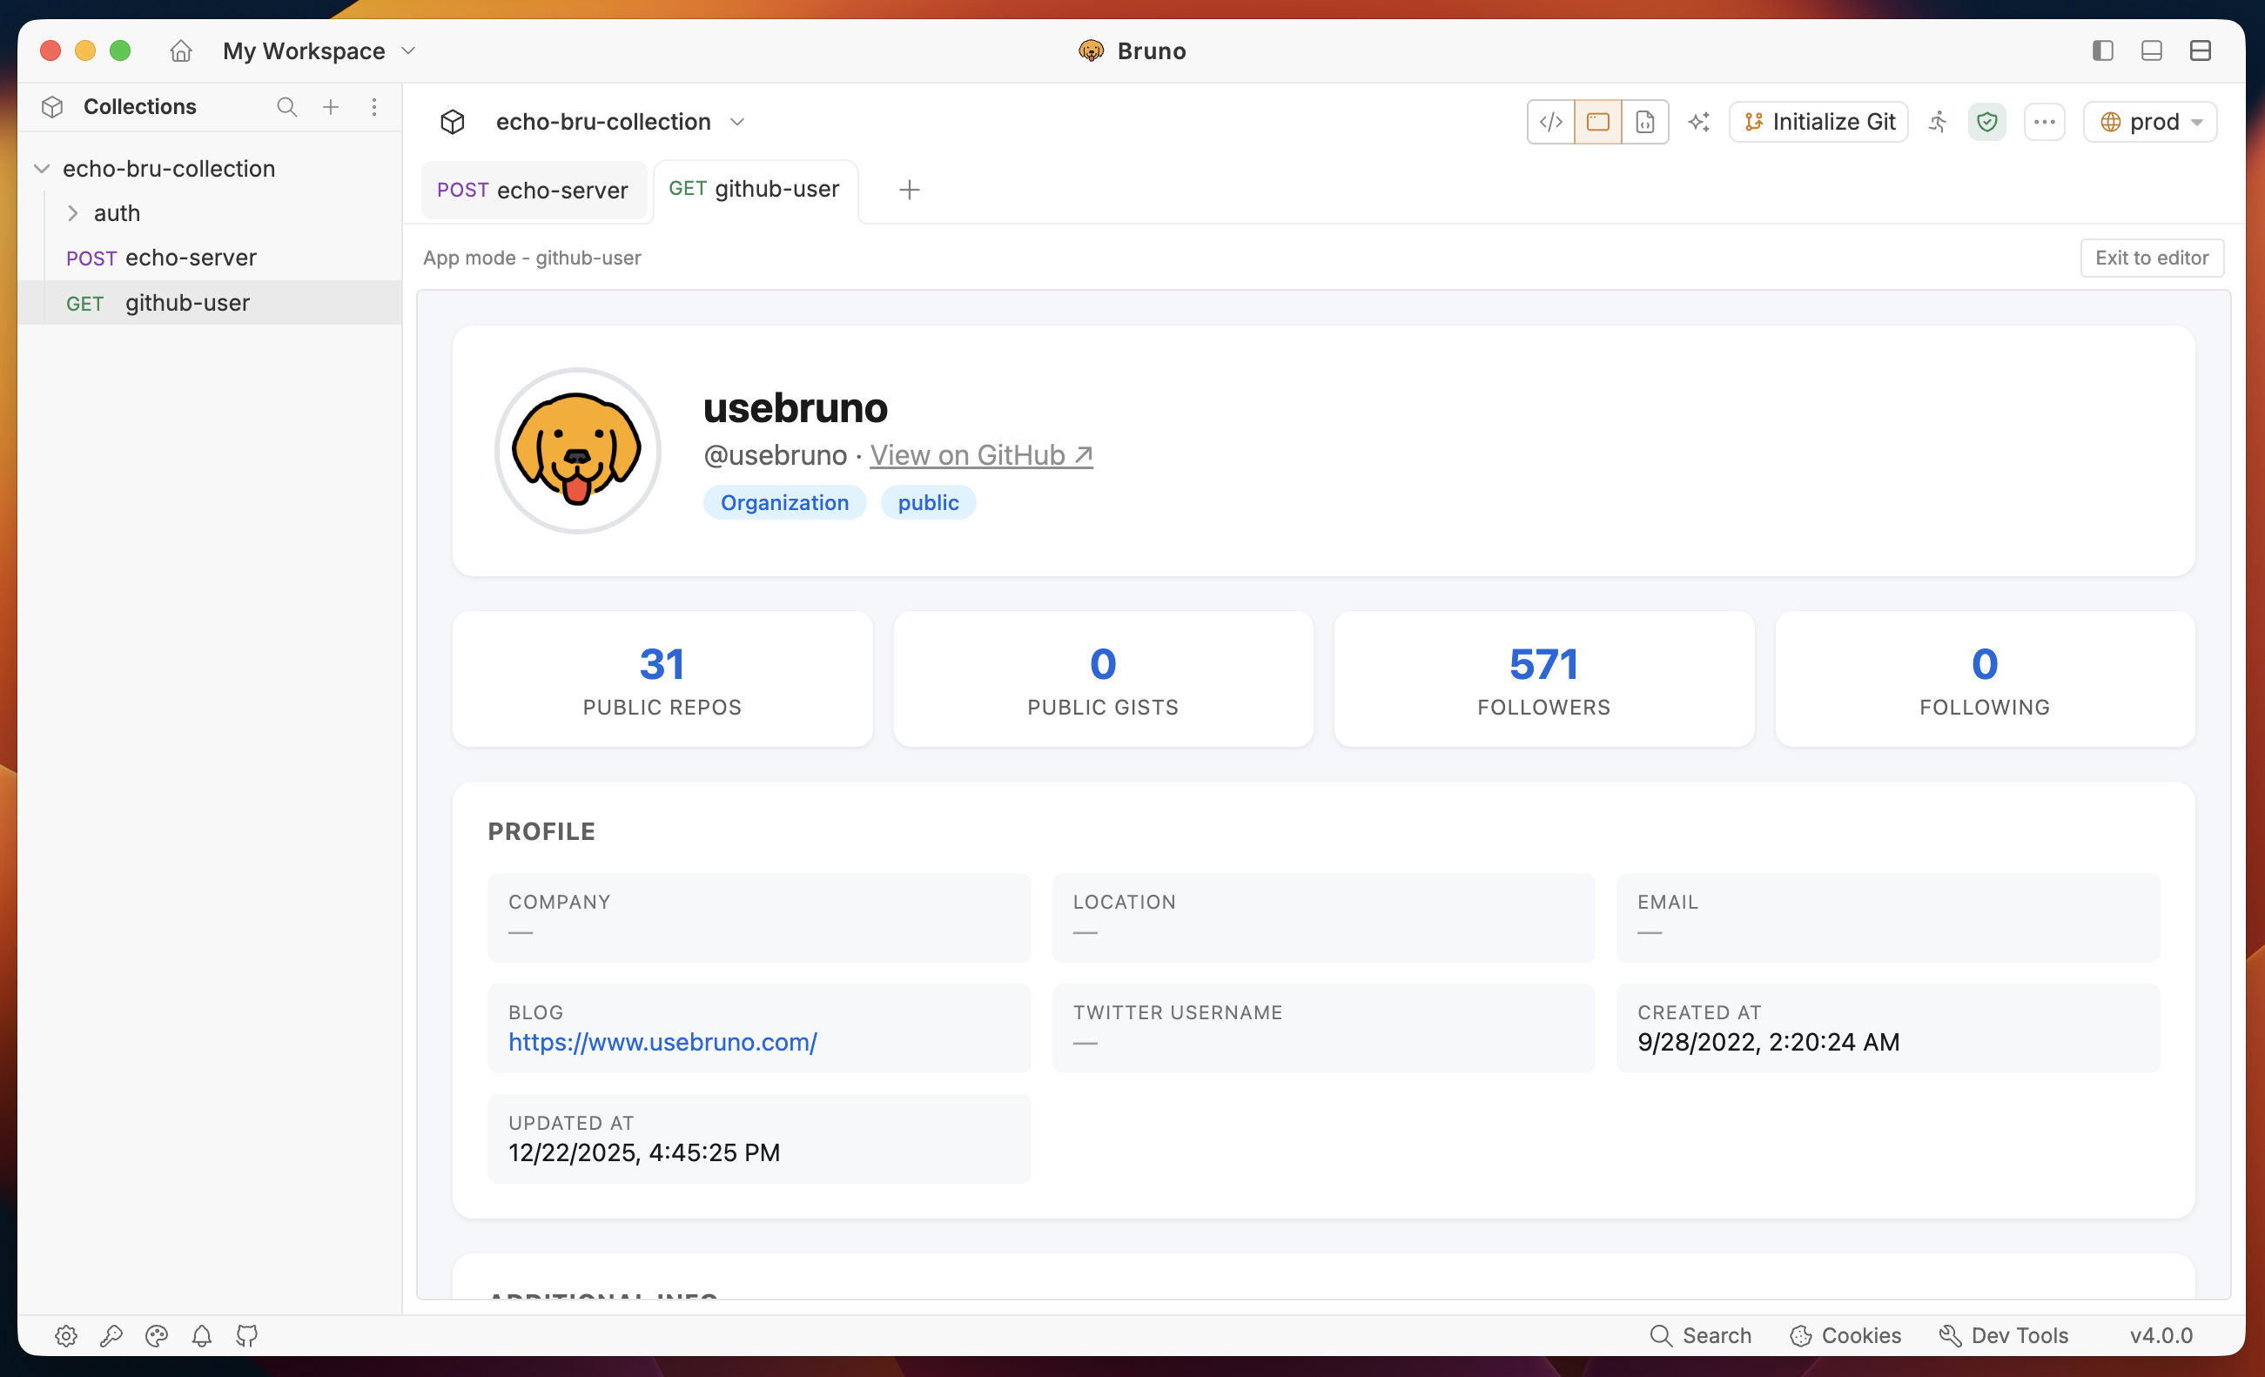Switch to the file docs view mode
The image size is (2265, 1377).
1644,121
